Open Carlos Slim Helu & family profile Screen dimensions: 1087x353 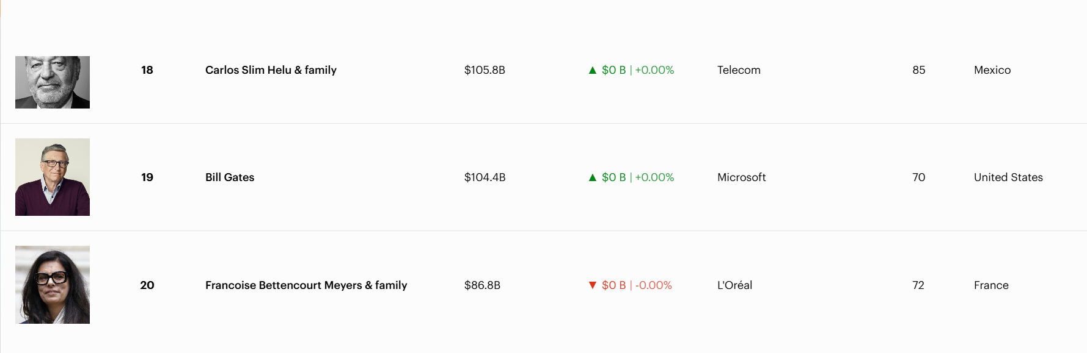(x=271, y=70)
